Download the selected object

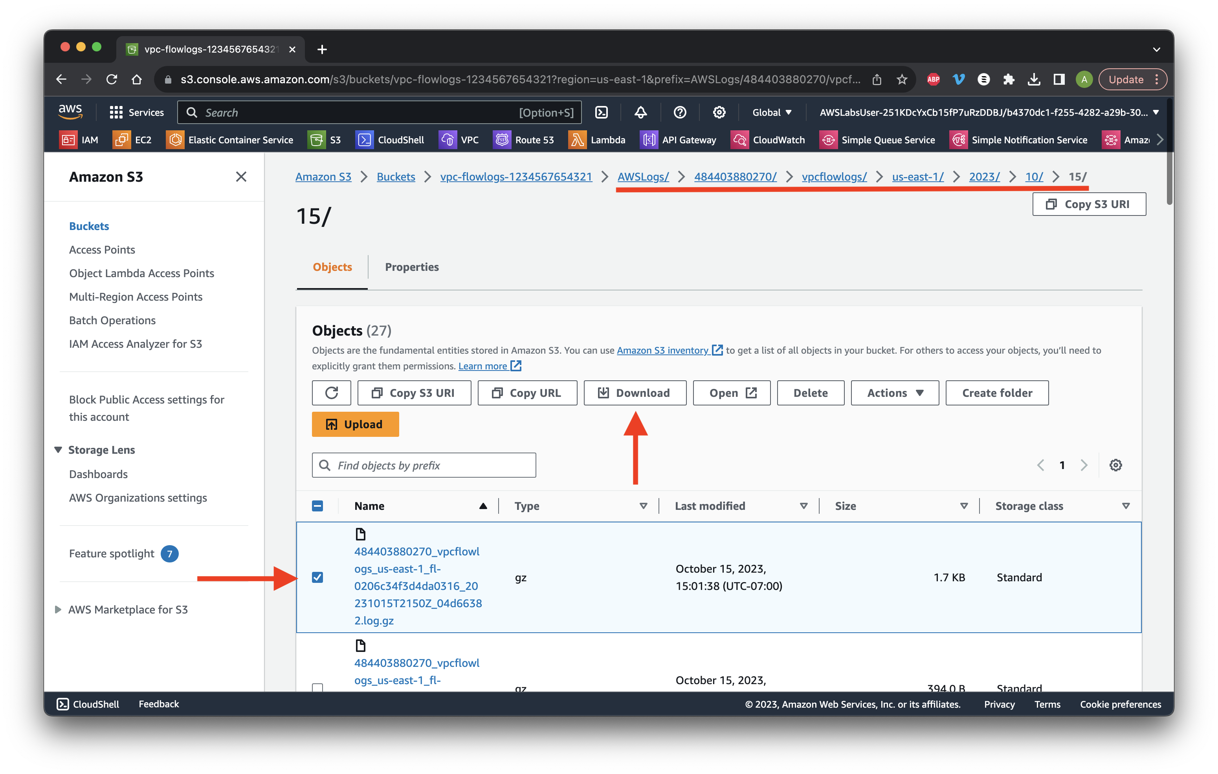coord(635,392)
